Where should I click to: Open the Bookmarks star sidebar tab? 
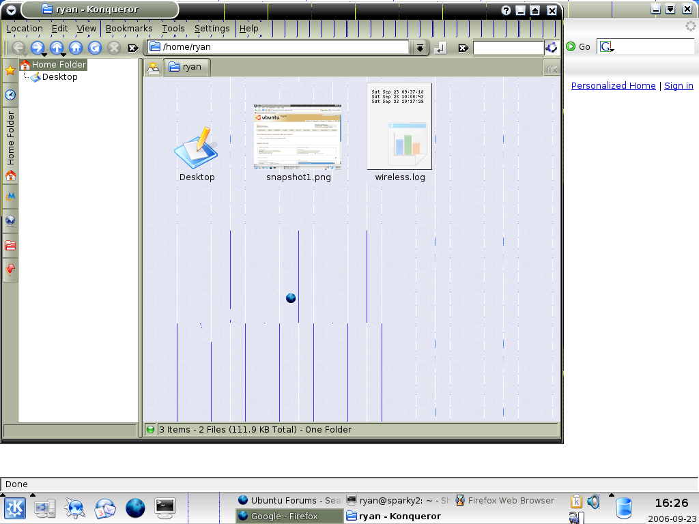point(10,70)
